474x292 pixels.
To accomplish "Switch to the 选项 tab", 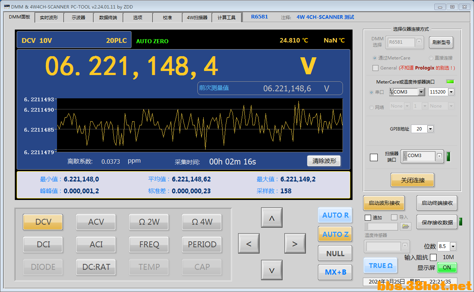I will click(x=138, y=17).
